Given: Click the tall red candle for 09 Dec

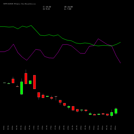Looking at the screenshot, I should click(26, 79).
